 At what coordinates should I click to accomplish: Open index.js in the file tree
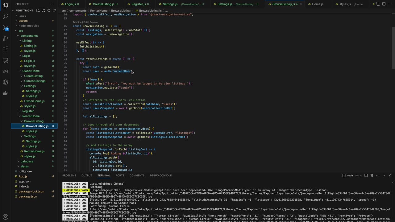pyautogui.click(x=34, y=186)
